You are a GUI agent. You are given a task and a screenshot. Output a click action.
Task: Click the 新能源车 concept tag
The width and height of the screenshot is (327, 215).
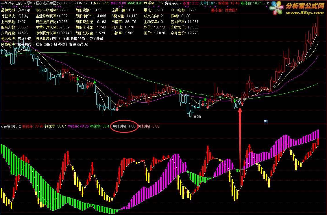click(x=70, y=39)
